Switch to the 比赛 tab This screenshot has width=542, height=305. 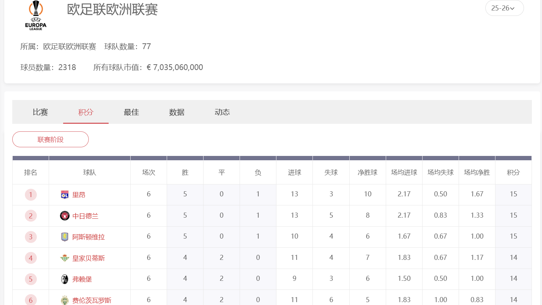click(40, 112)
